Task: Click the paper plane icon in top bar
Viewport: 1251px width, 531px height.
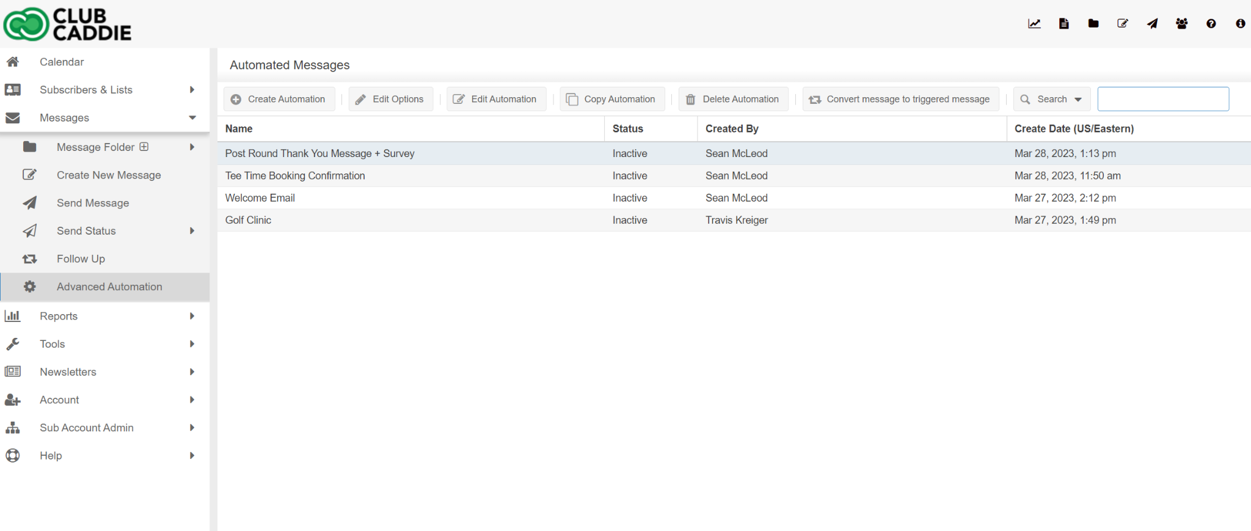Action: 1152,24
